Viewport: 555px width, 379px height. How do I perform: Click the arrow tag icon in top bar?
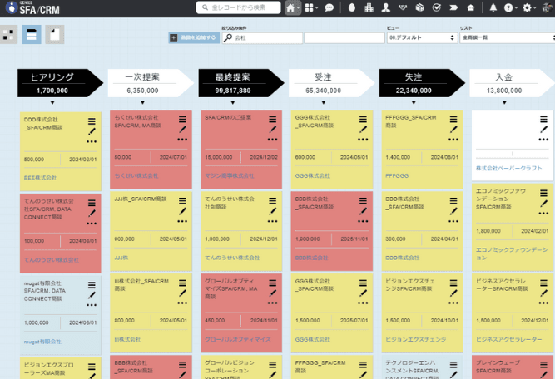click(453, 7)
